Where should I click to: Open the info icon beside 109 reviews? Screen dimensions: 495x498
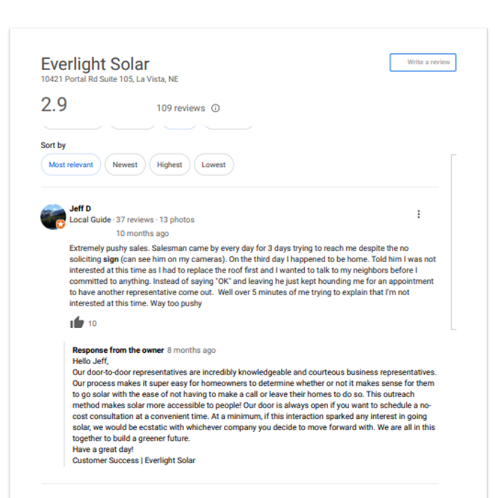(215, 109)
